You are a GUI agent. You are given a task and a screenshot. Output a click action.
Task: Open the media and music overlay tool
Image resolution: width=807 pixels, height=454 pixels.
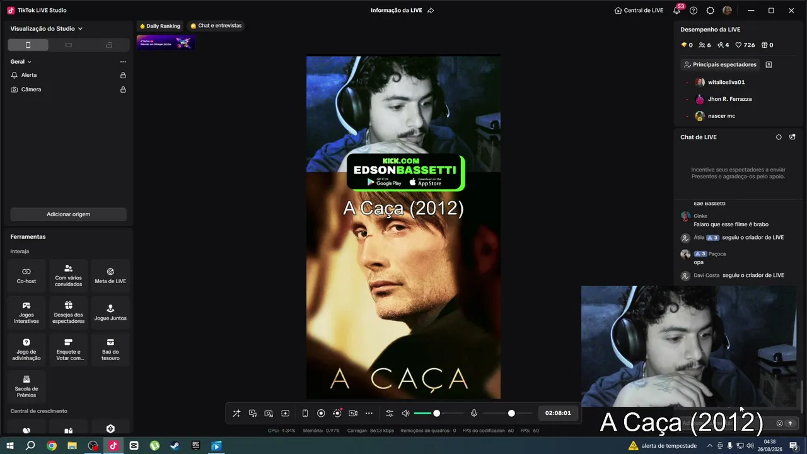(253, 413)
